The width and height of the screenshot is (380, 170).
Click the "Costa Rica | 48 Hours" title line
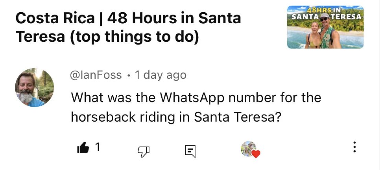(128, 18)
